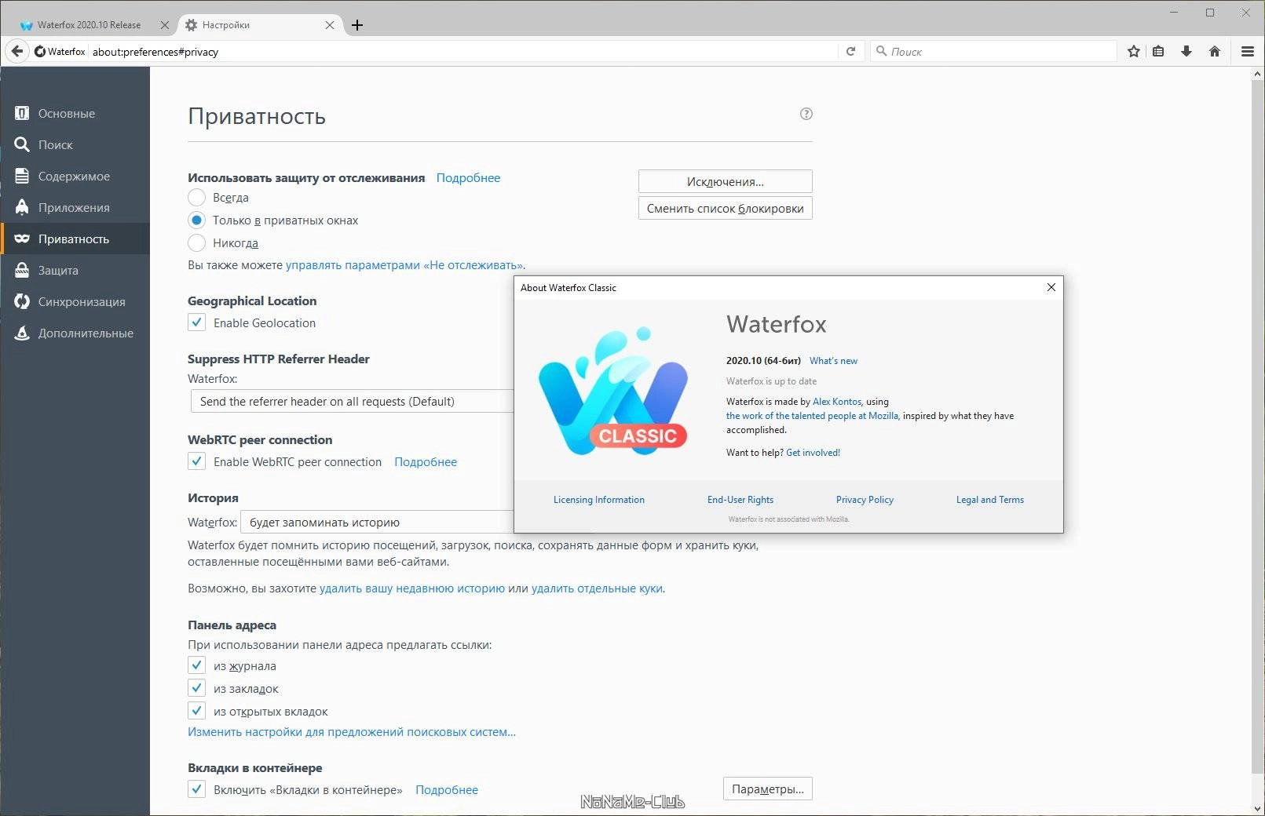This screenshot has width=1265, height=816.
Task: Open управлять параметрами «Не отслеживать» link
Action: point(404,264)
